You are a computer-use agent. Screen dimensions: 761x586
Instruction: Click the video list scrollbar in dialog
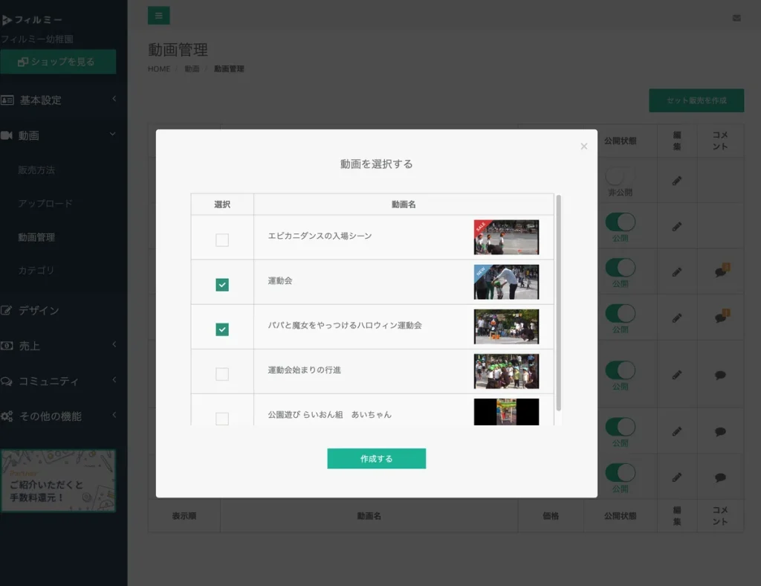tap(558, 301)
